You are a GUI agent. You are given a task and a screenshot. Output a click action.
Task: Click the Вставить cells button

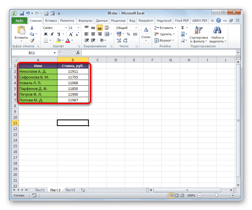[165, 28]
